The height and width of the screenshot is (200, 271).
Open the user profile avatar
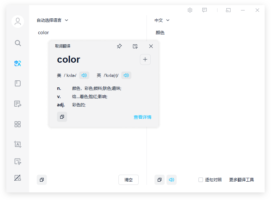coord(18,22)
